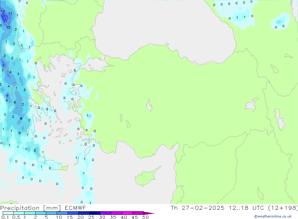
Task: Click the '(12+198)' forecast offset text
Action: pyautogui.click(x=283, y=208)
